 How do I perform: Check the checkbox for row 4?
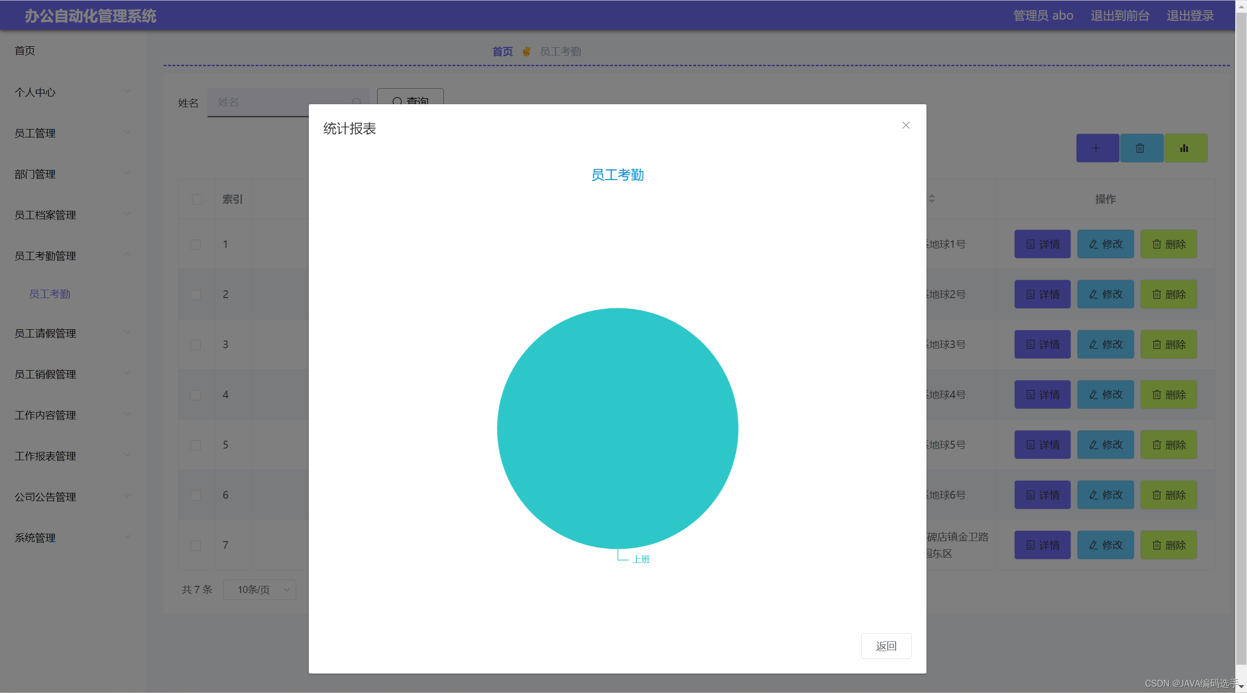point(195,395)
